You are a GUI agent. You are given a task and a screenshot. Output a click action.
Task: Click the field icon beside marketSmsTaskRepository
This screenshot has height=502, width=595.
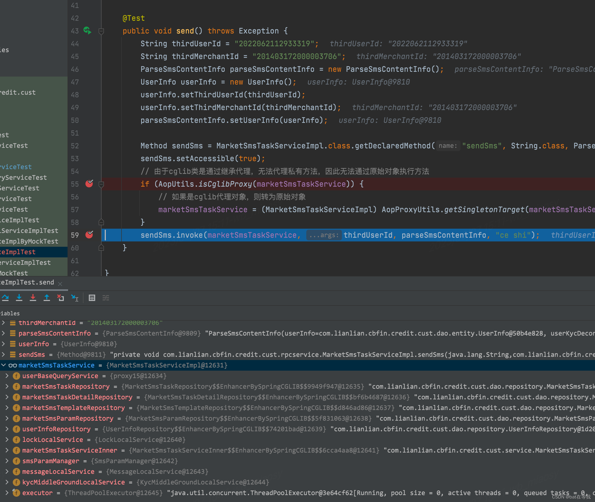(x=16, y=386)
